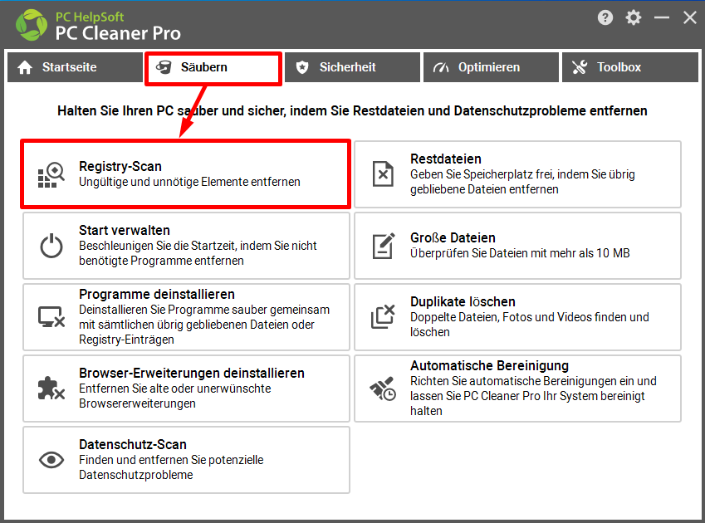Click "Geben Sie Speicherplatz frei…" description
This screenshot has width=705, height=523.
[522, 182]
